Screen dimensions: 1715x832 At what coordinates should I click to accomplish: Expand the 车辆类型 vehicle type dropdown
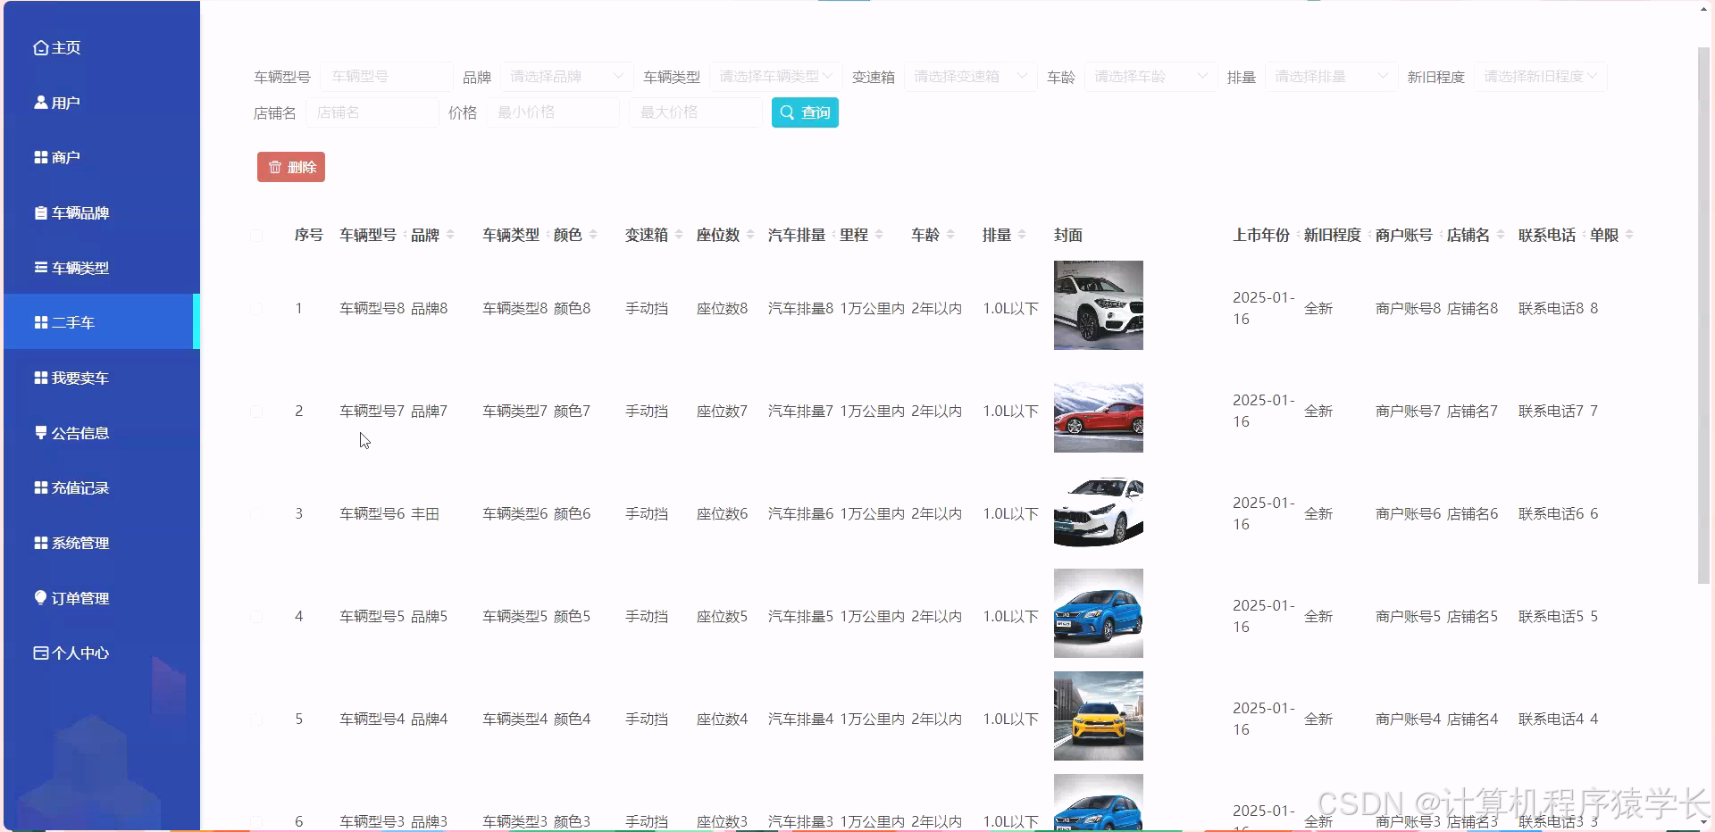tap(774, 77)
